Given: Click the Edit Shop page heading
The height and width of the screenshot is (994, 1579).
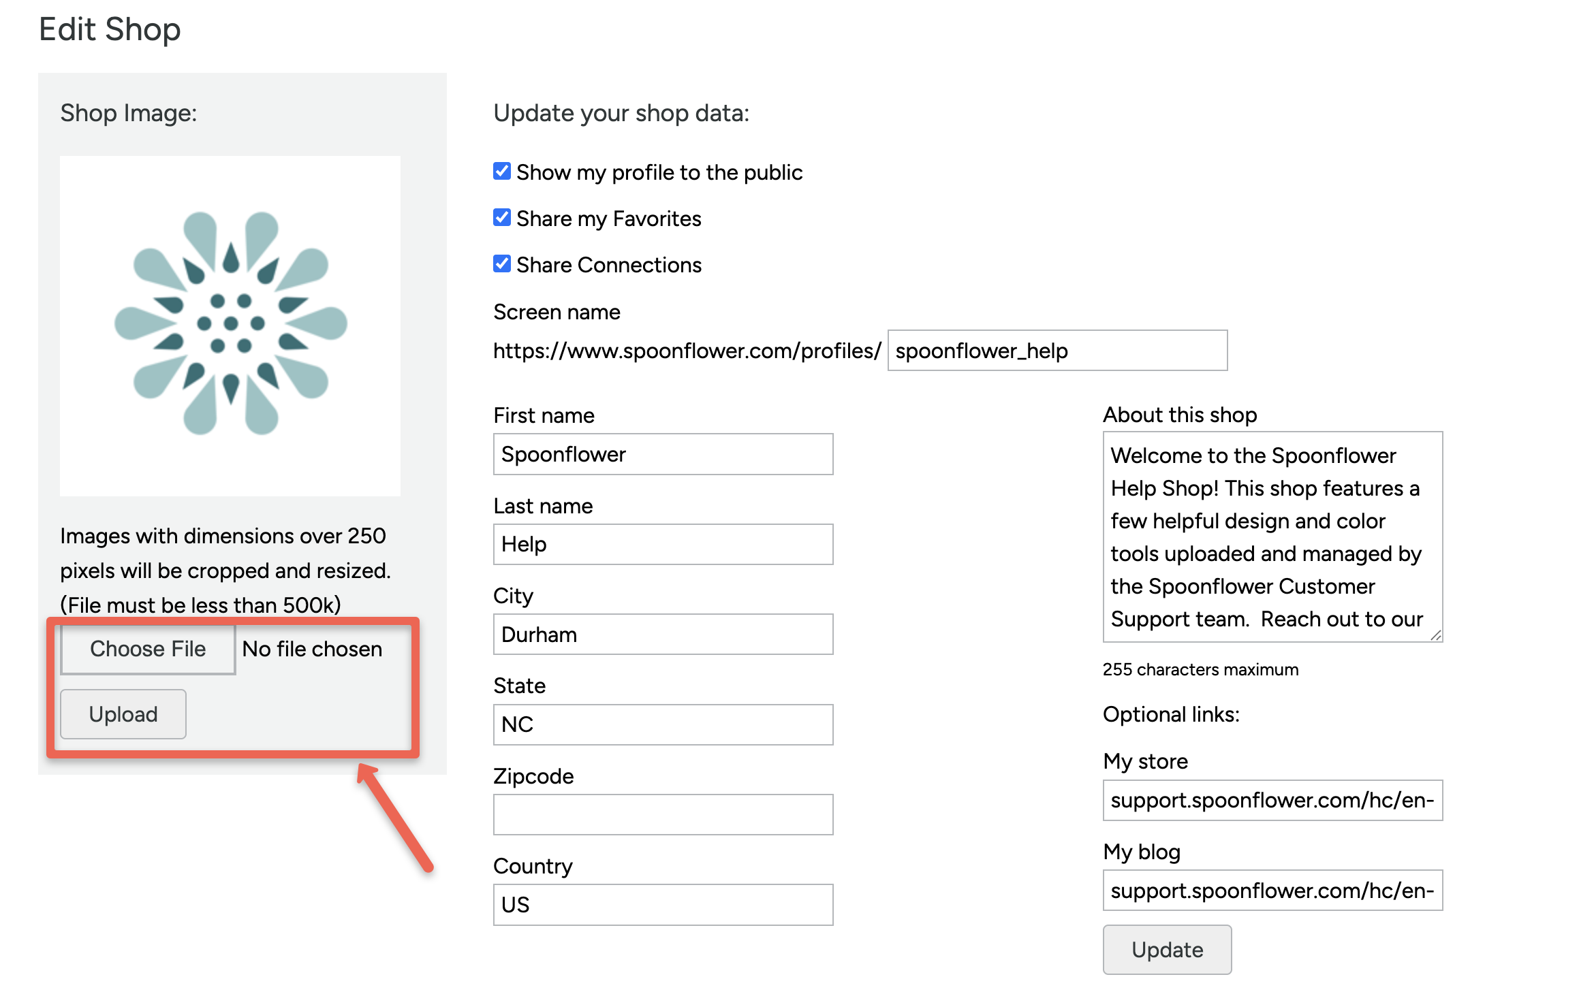Looking at the screenshot, I should pyautogui.click(x=110, y=29).
